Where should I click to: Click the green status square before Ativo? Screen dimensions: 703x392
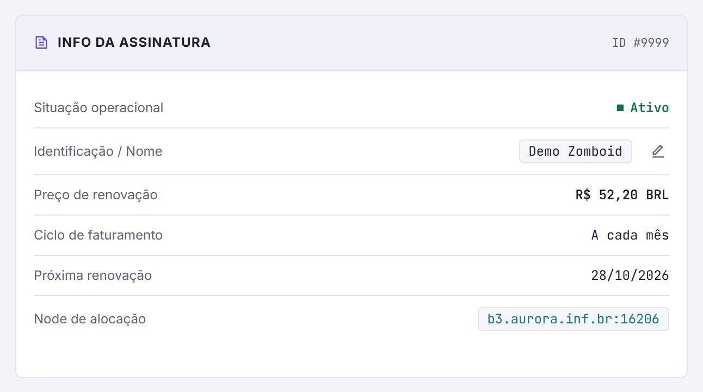tap(620, 108)
